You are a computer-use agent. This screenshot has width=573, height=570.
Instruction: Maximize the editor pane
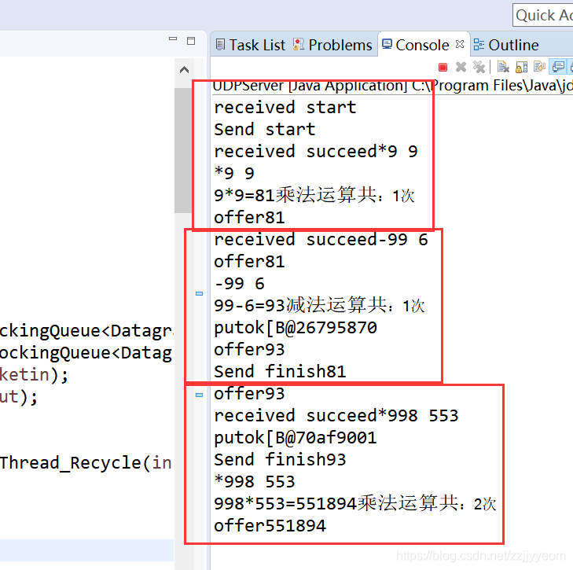click(x=191, y=41)
